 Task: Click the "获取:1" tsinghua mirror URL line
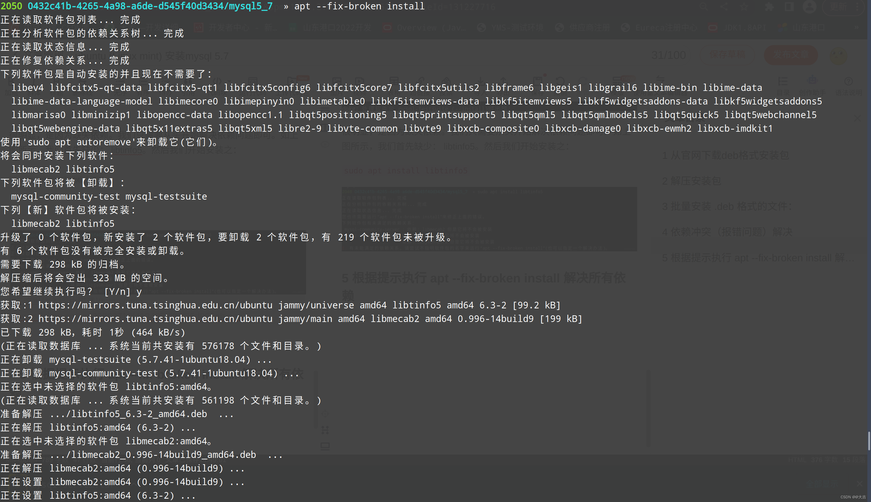(x=280, y=305)
